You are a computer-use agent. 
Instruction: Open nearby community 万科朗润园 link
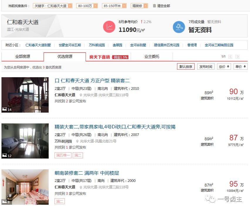click(97, 45)
